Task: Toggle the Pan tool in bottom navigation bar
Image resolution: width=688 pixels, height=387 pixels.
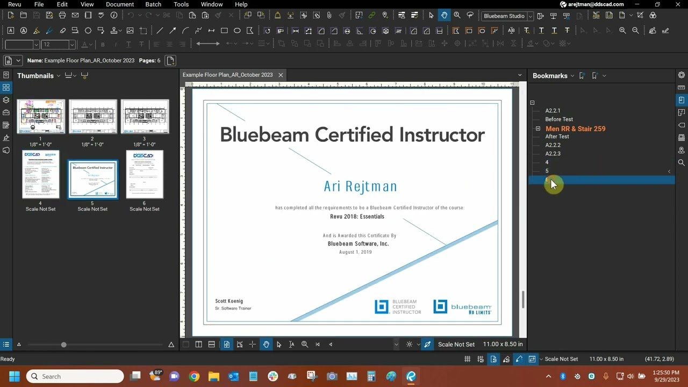Action: click(x=266, y=345)
